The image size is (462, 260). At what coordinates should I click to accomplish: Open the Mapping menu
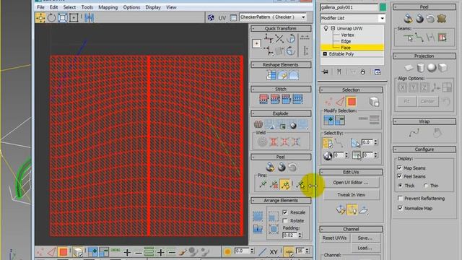(x=108, y=7)
